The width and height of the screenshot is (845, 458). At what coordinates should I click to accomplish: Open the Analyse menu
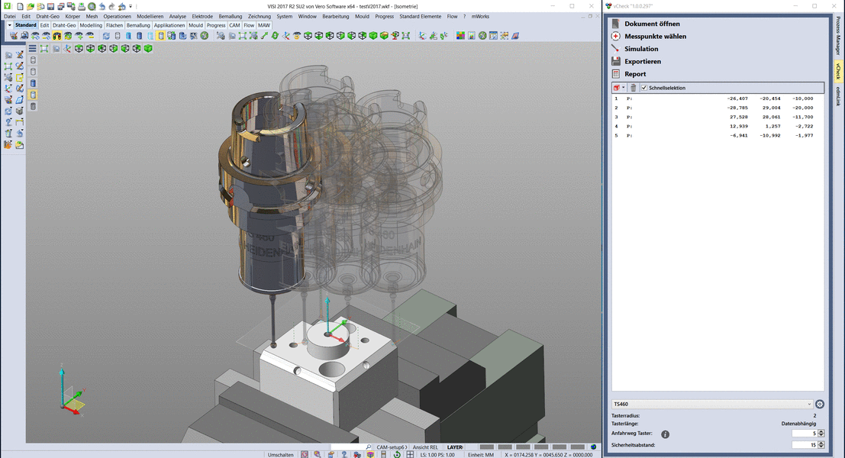click(177, 17)
